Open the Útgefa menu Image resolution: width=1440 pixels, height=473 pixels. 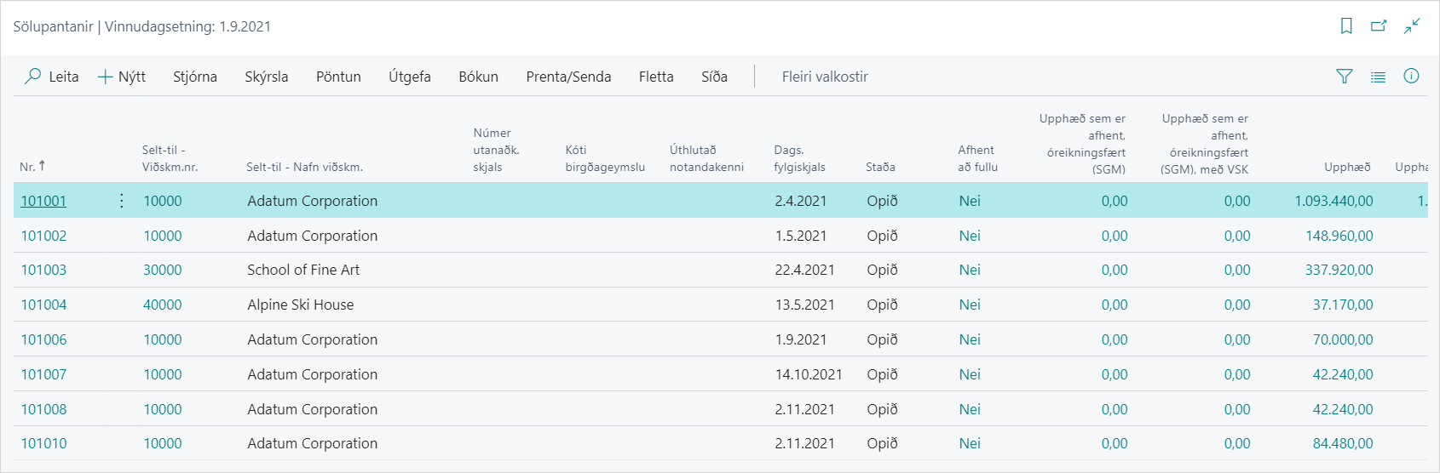409,77
